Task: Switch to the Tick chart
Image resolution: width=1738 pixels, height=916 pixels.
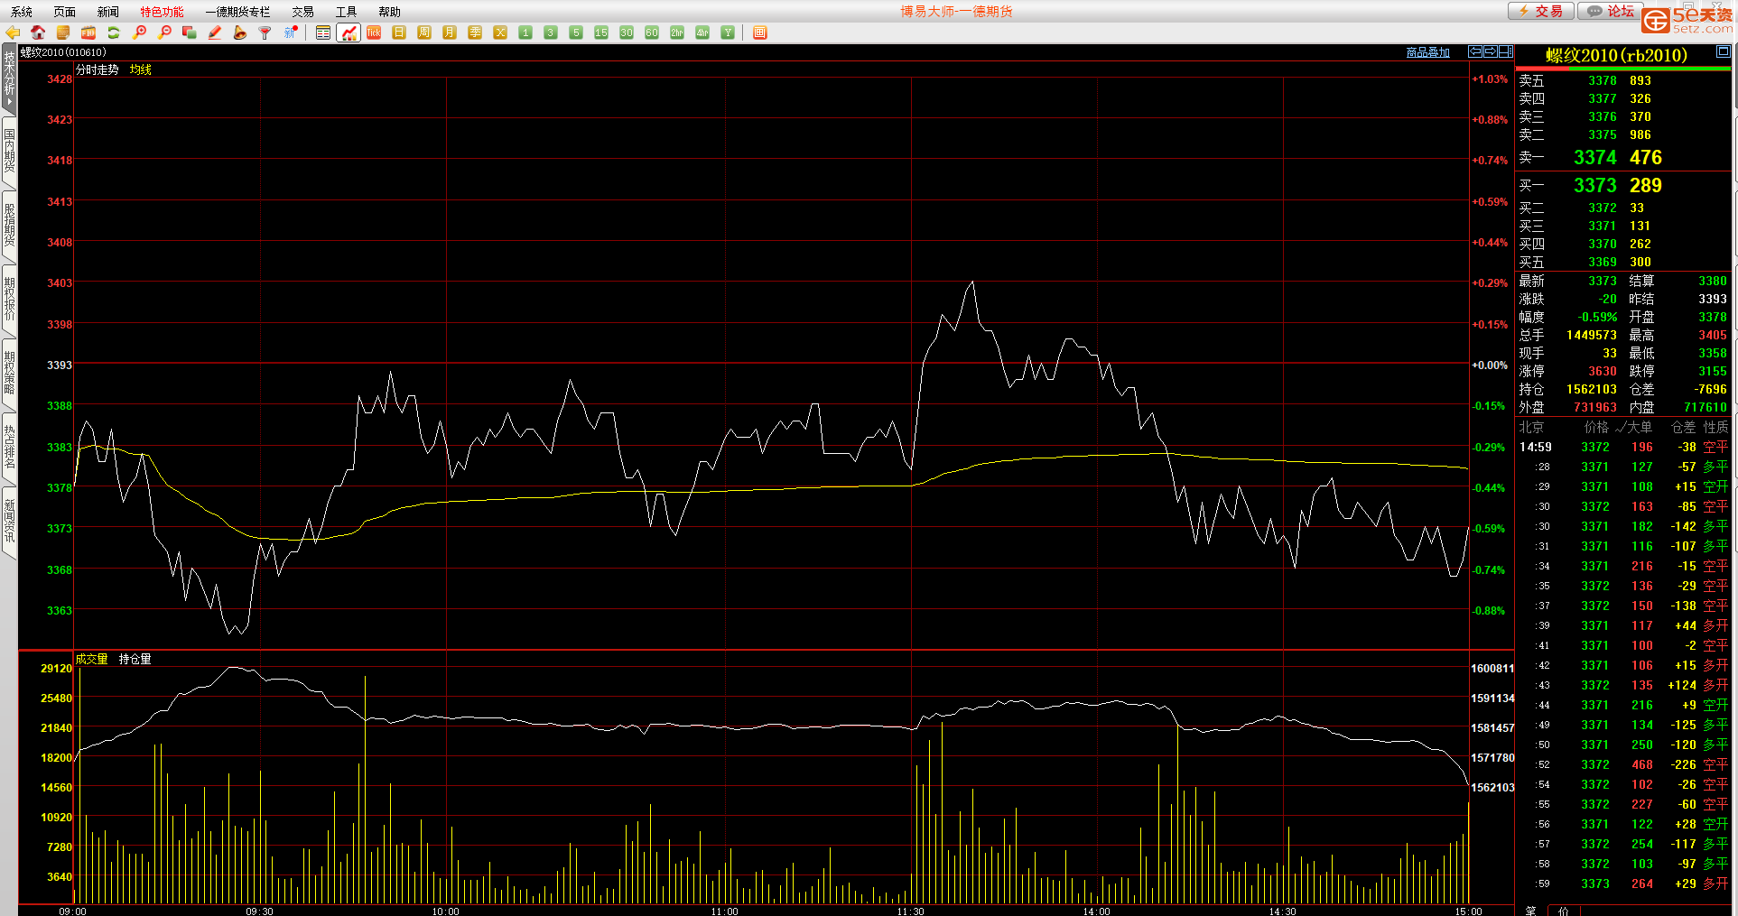Action: [x=374, y=32]
